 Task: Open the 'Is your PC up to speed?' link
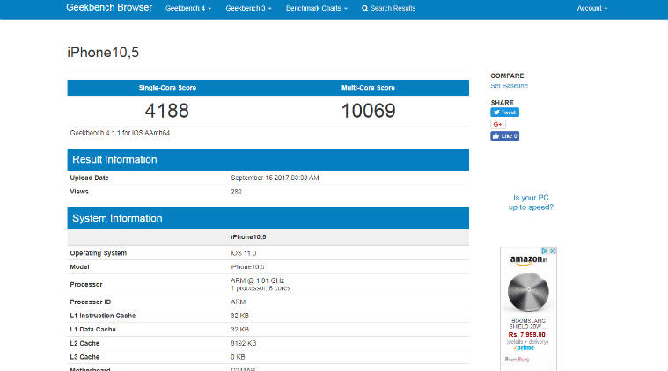point(532,202)
